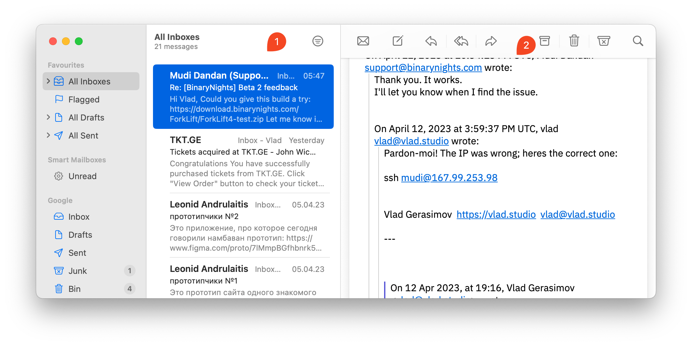692x346 pixels.
Task: Open Google Bin folder
Action: pyautogui.click(x=91, y=289)
